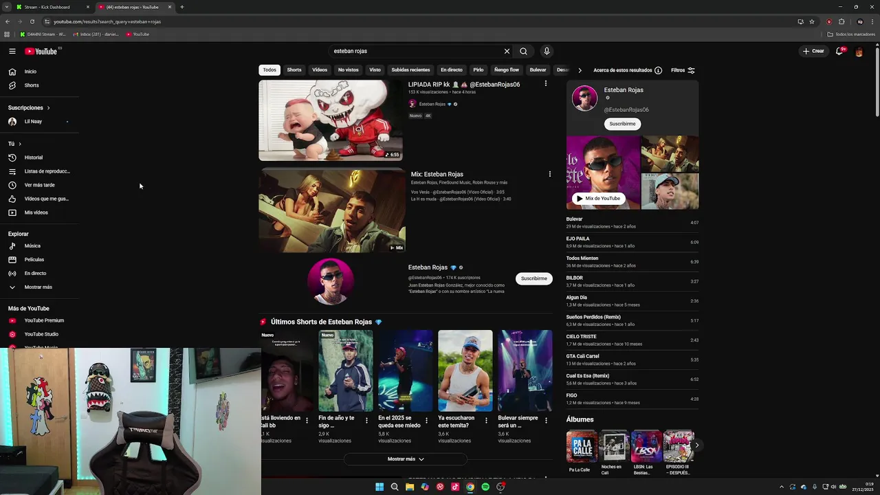Open the Filtros filter panel
Viewport: 880px width, 495px height.
pos(683,70)
